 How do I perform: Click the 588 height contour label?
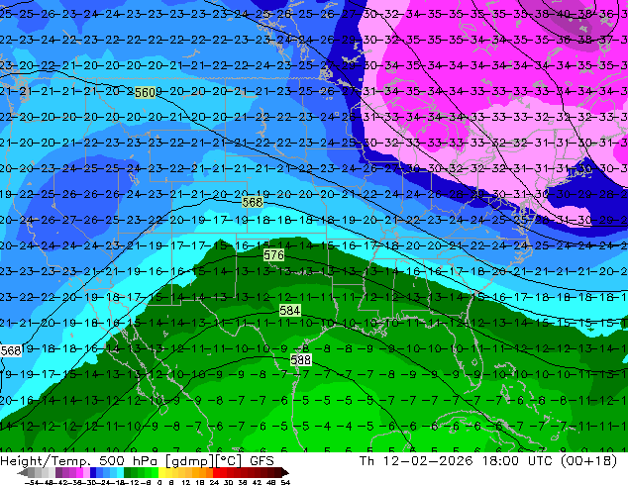coord(301,359)
